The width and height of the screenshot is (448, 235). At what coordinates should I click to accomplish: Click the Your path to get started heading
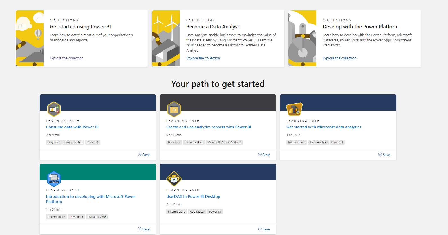click(x=218, y=84)
